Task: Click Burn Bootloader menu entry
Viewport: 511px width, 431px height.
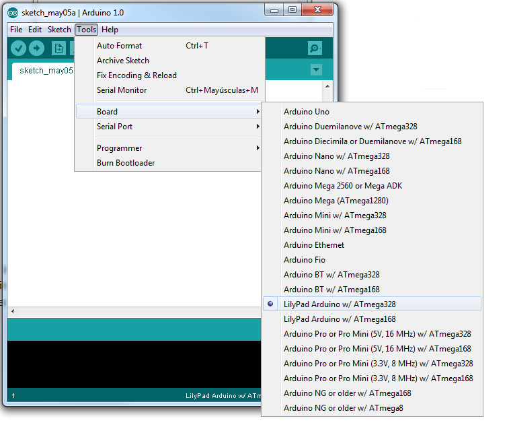Action: coord(126,163)
